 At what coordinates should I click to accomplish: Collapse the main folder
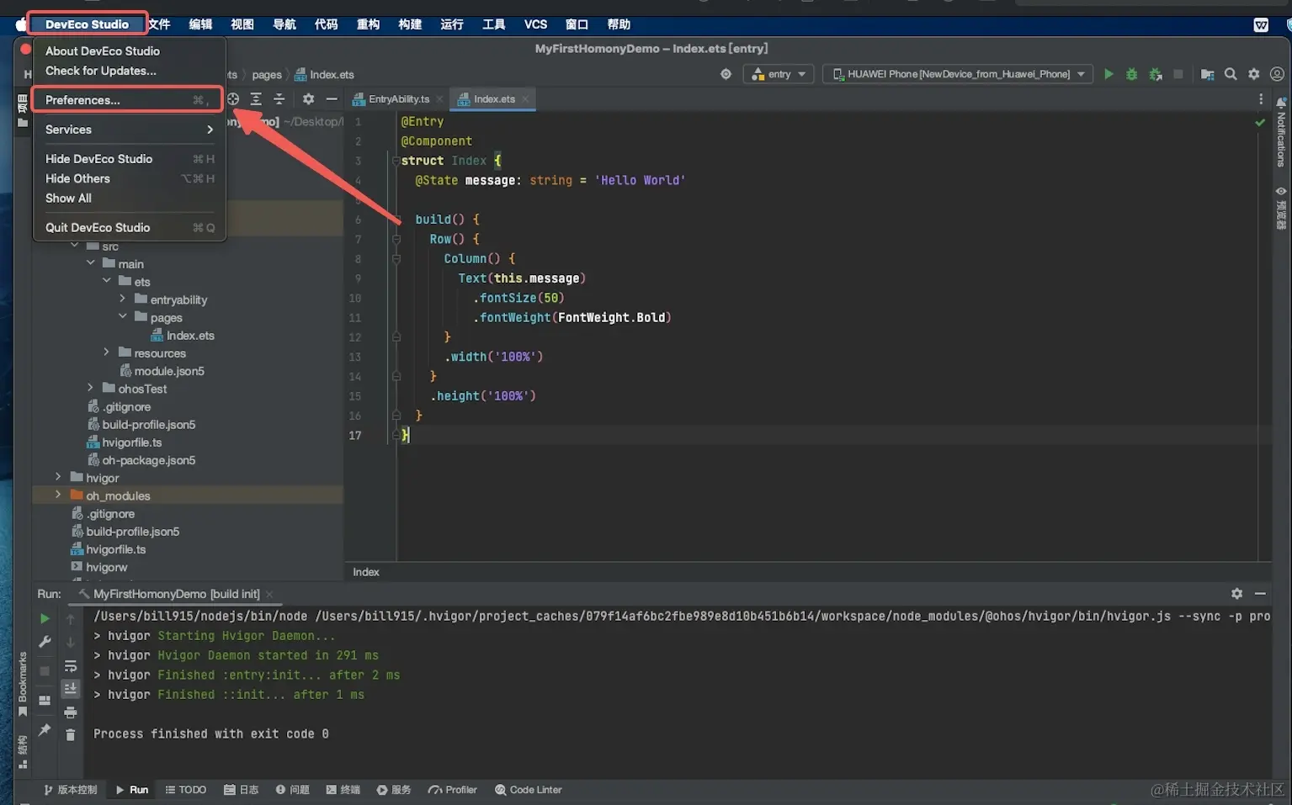(91, 263)
